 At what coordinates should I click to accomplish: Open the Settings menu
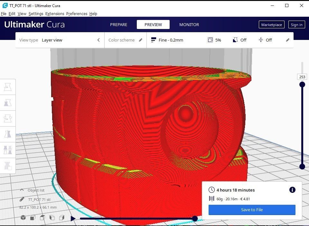(36, 14)
